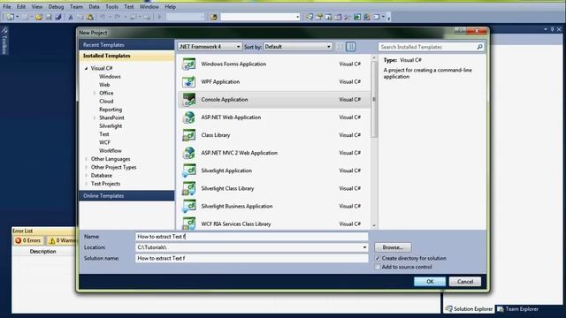Toggle Create directory for solution checkbox

pyautogui.click(x=378, y=258)
